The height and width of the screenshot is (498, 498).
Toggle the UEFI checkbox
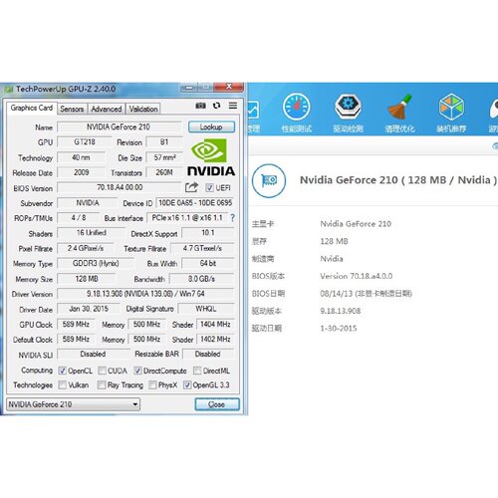tap(209, 188)
